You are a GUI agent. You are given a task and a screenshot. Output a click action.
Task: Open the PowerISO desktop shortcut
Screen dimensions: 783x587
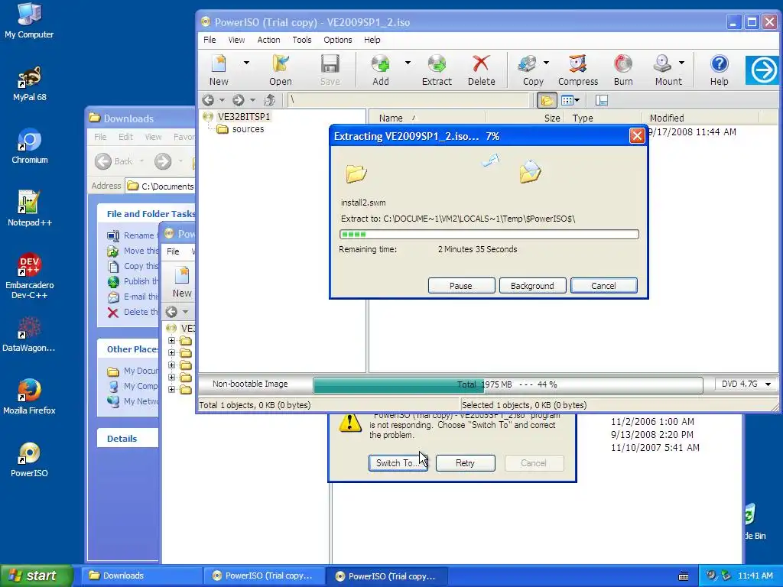[x=30, y=459]
